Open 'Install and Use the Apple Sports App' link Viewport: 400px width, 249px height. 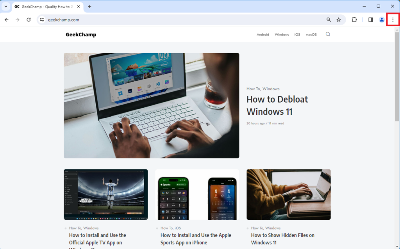[196, 239]
